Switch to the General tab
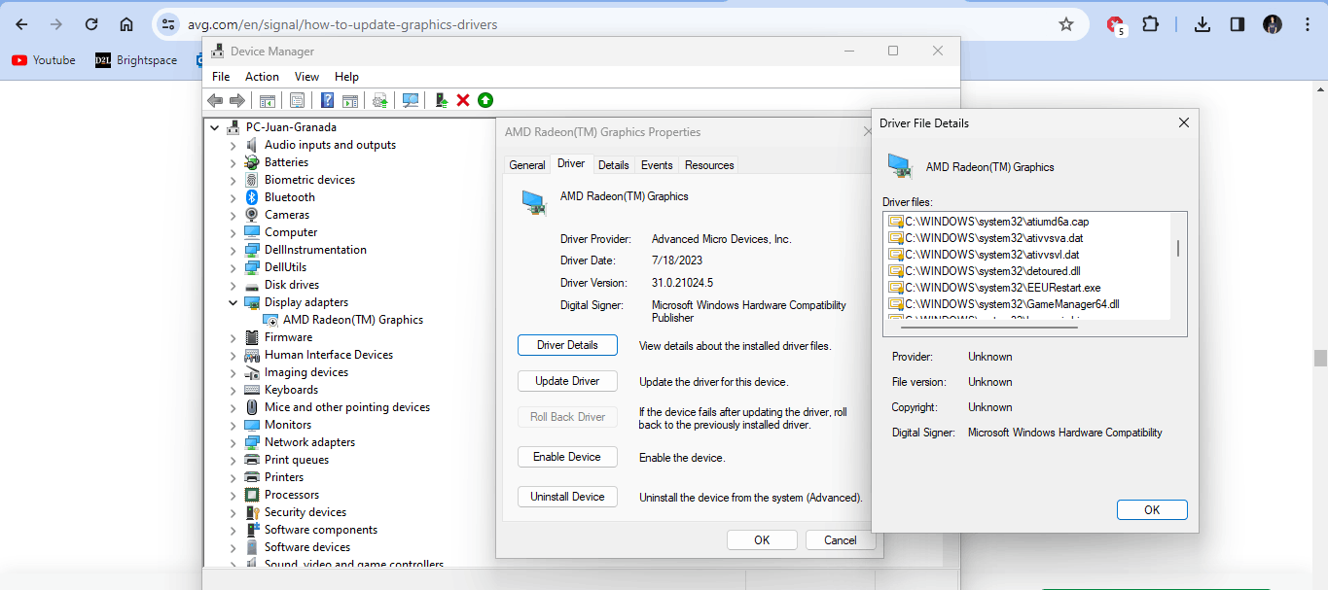 pos(527,165)
